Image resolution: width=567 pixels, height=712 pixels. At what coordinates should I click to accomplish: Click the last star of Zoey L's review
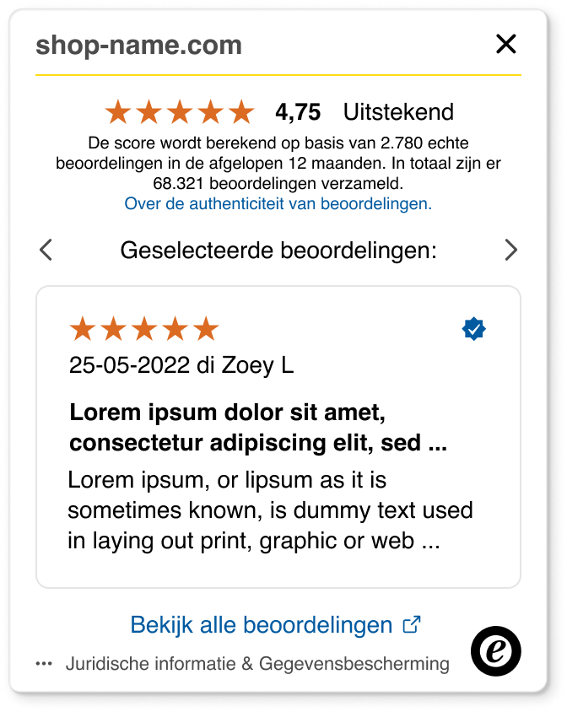click(207, 329)
